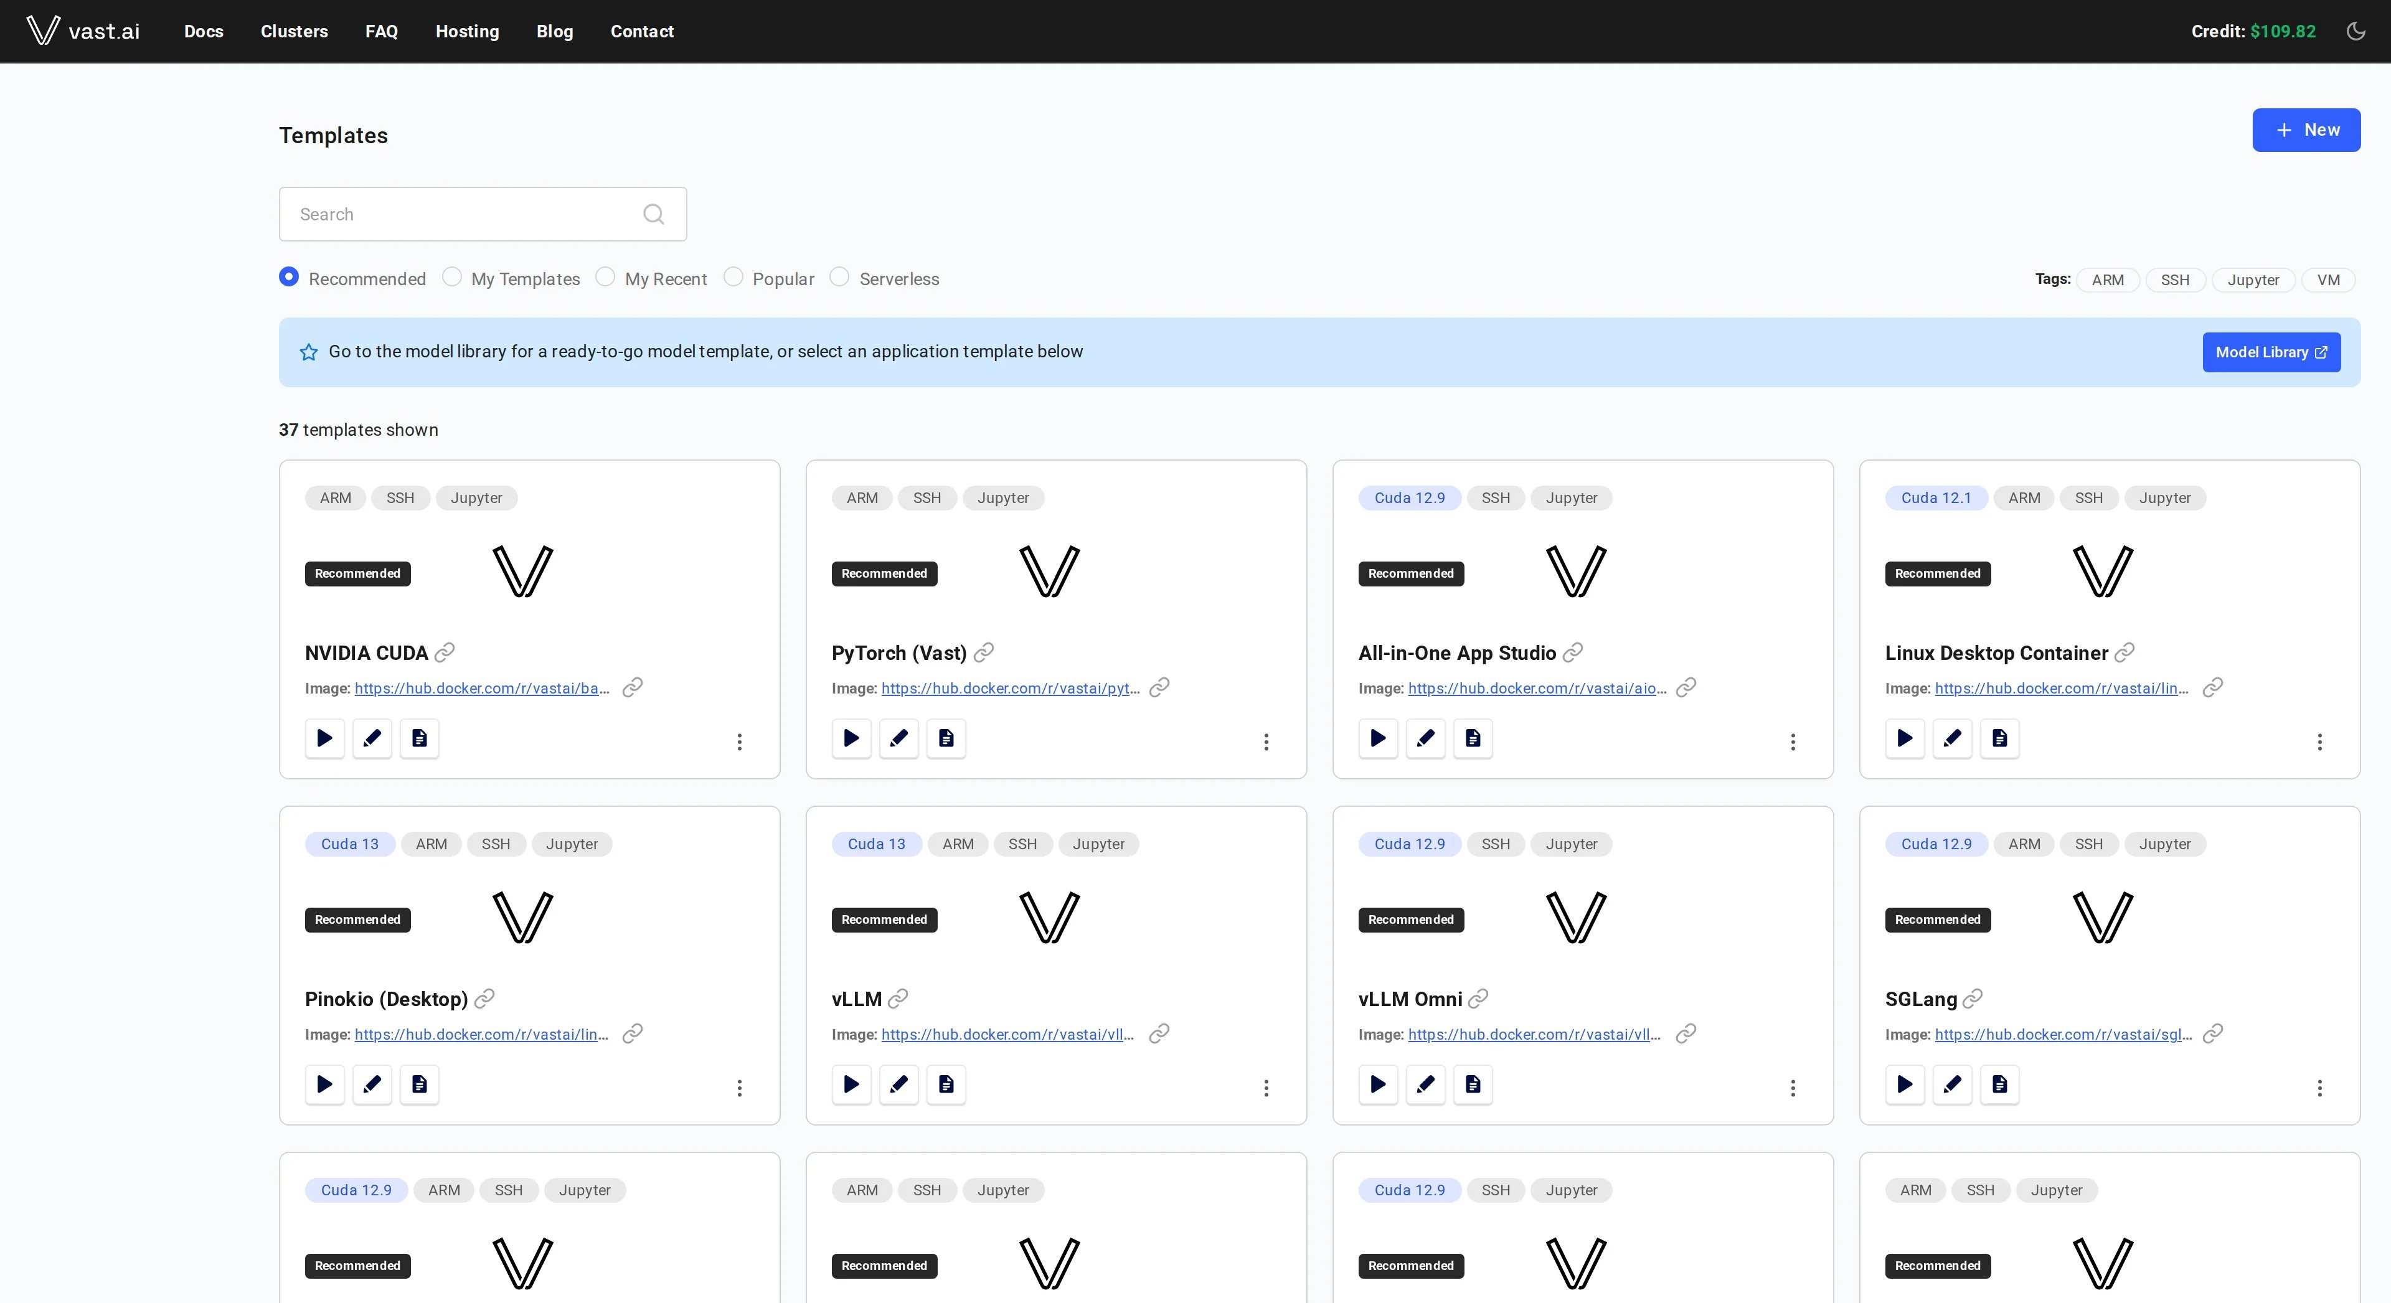Toggle the VM tag filter

(2328, 280)
